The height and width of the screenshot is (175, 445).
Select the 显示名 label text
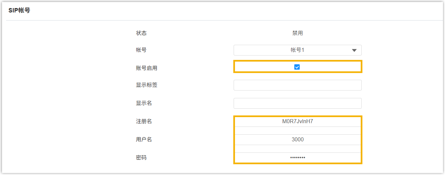pos(144,103)
